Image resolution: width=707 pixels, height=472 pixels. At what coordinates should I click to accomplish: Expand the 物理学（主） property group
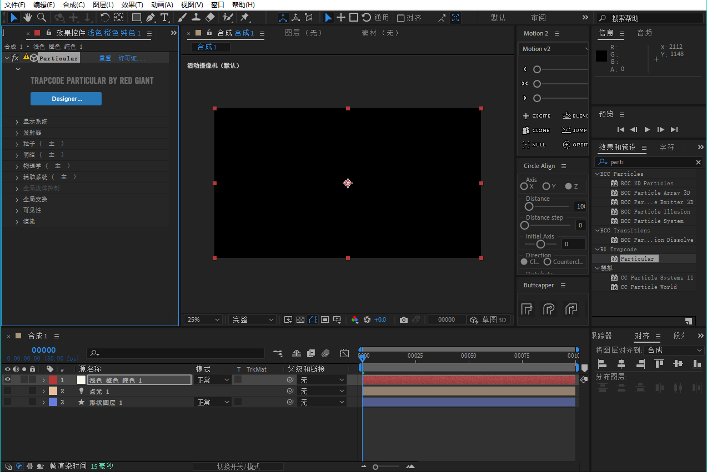click(x=17, y=166)
